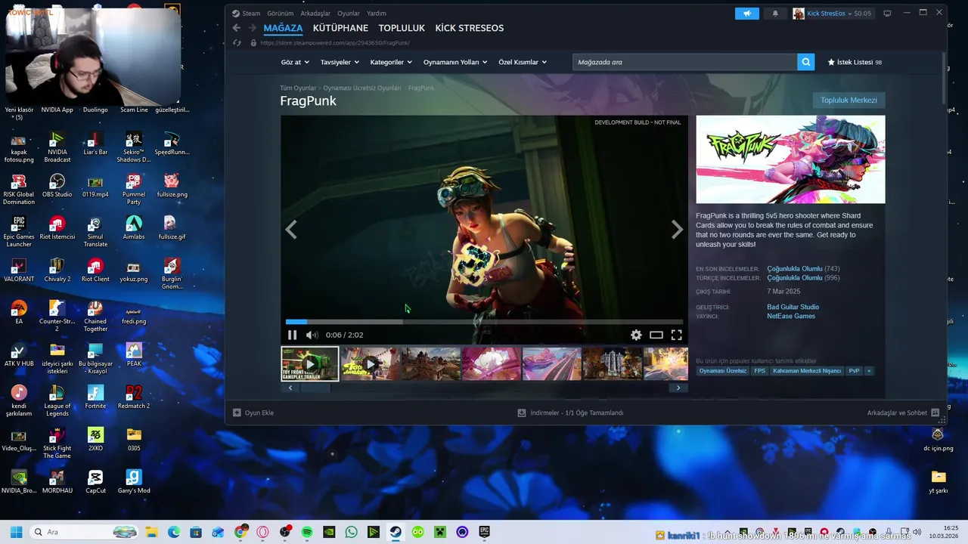Viewport: 968px width, 544px height.
Task: Open Aimlabs desktop icon
Action: [134, 228]
